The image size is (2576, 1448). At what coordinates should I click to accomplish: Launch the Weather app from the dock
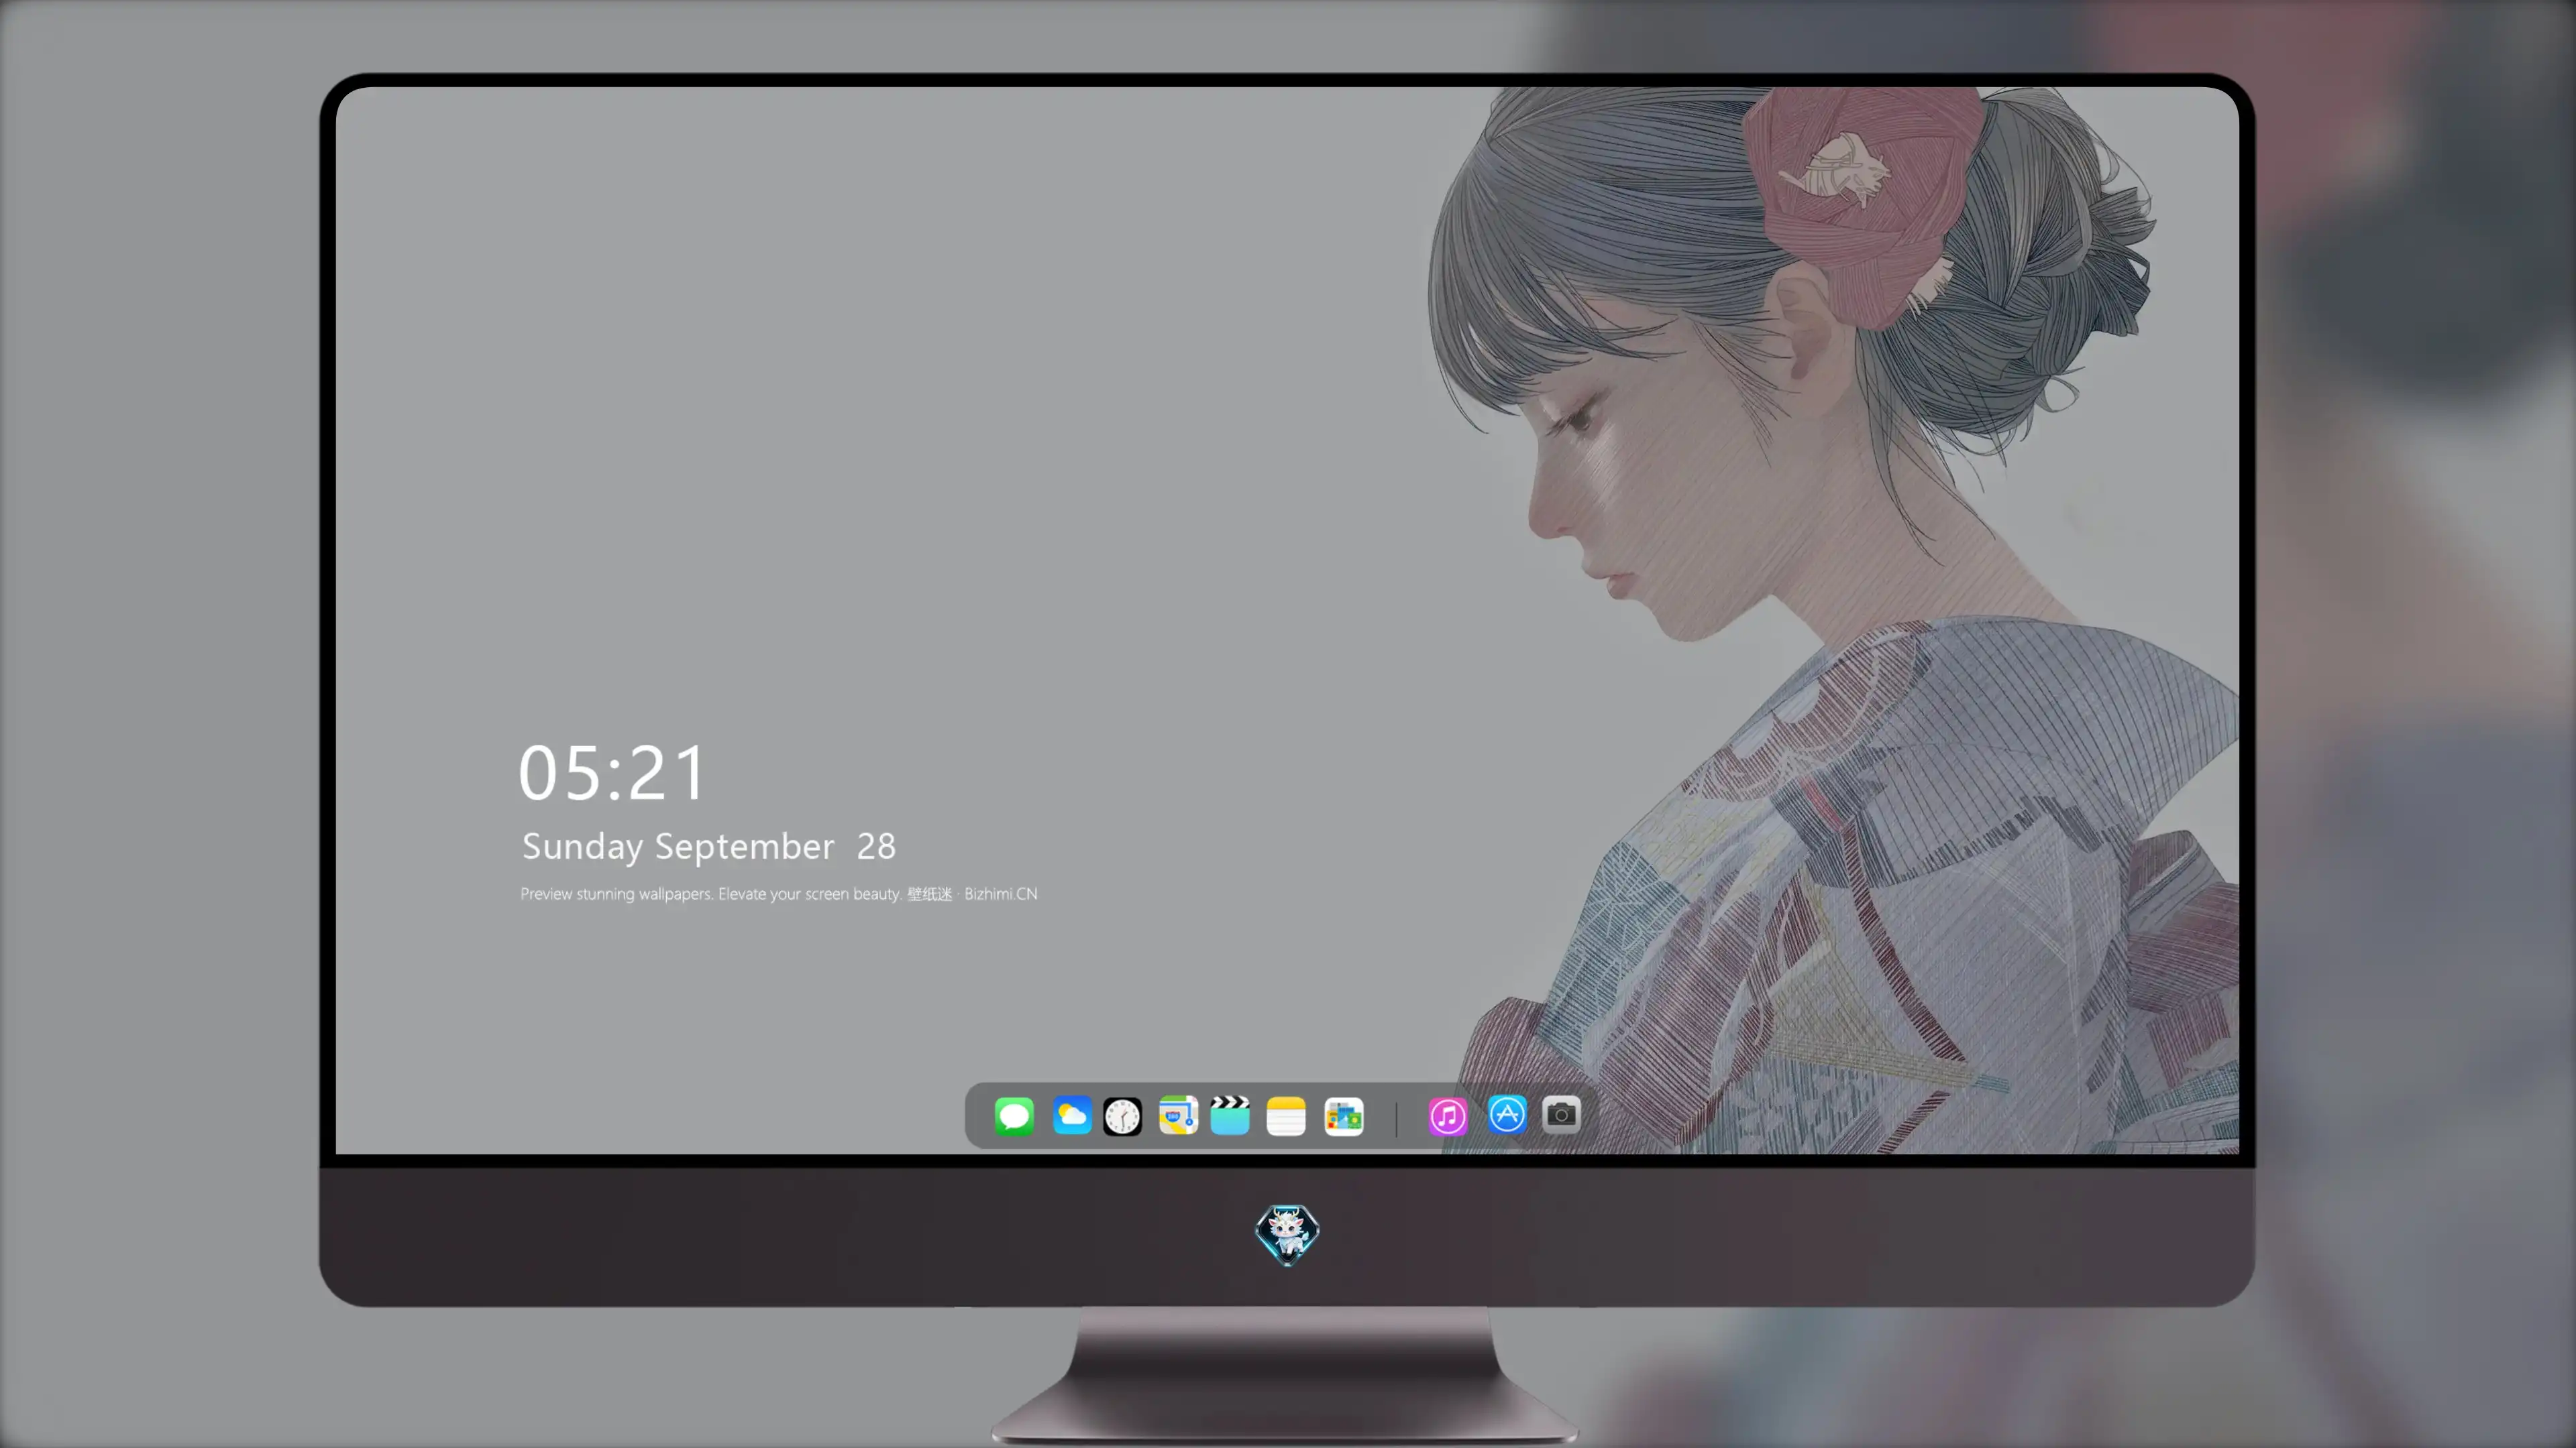click(1071, 1115)
